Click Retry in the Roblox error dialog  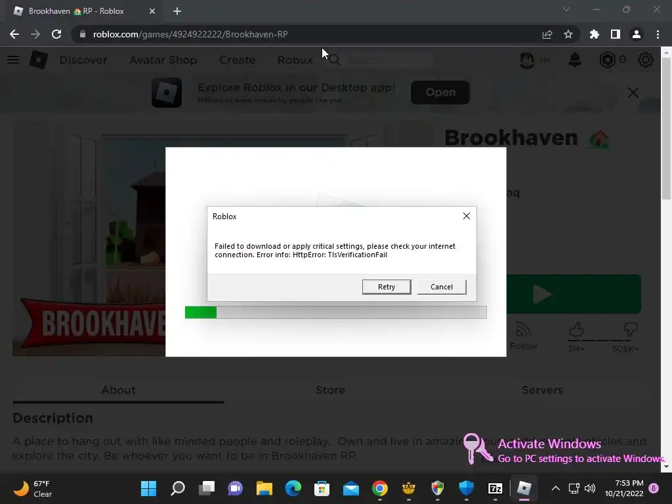point(386,287)
